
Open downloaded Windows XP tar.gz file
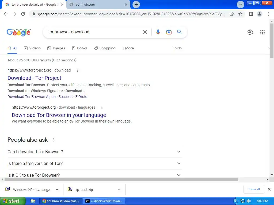28,190
